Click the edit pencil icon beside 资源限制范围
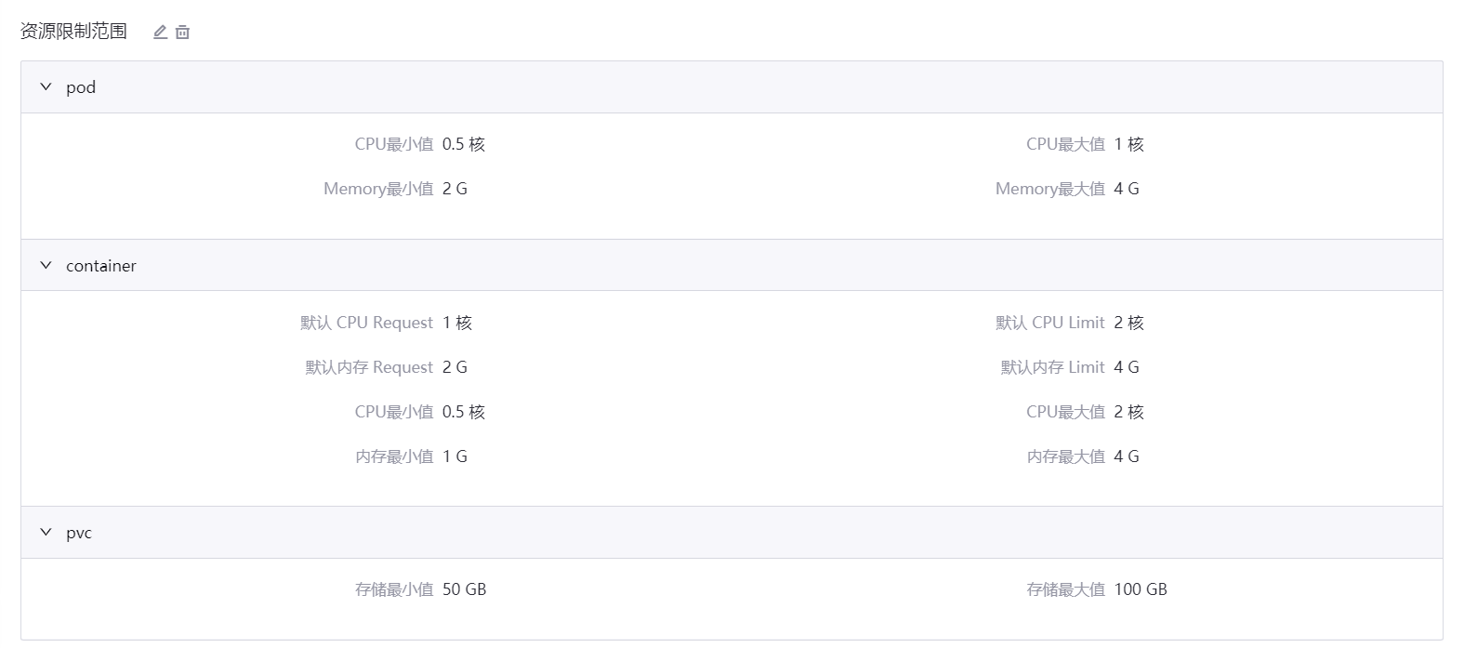The image size is (1464, 648). coord(159,31)
